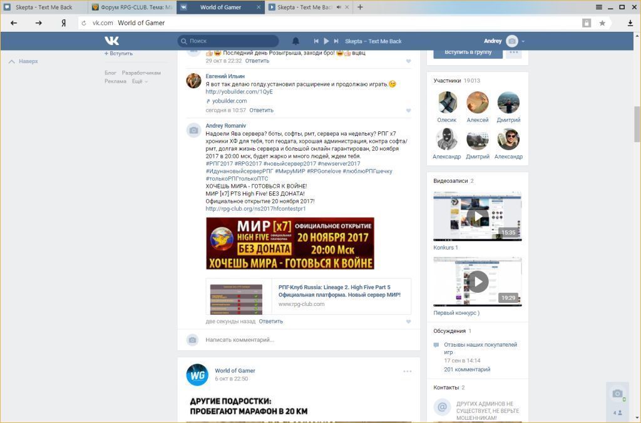Open yobuilder.com/1QyE link
Viewport: 641px width, 423px height.
239,92
